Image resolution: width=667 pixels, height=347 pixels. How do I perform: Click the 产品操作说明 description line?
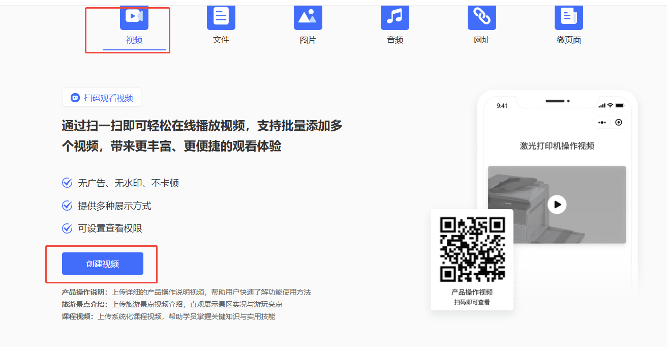point(186,292)
